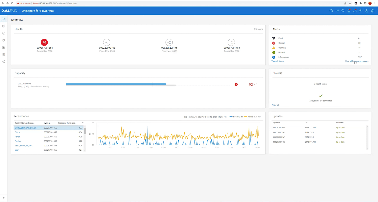Expand the sidebar with the double-chevron icon

click(4, 198)
